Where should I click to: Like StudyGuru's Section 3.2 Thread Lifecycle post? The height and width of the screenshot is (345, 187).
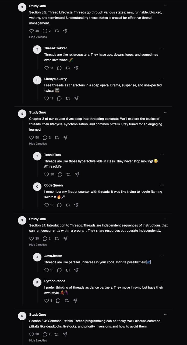[31, 31]
